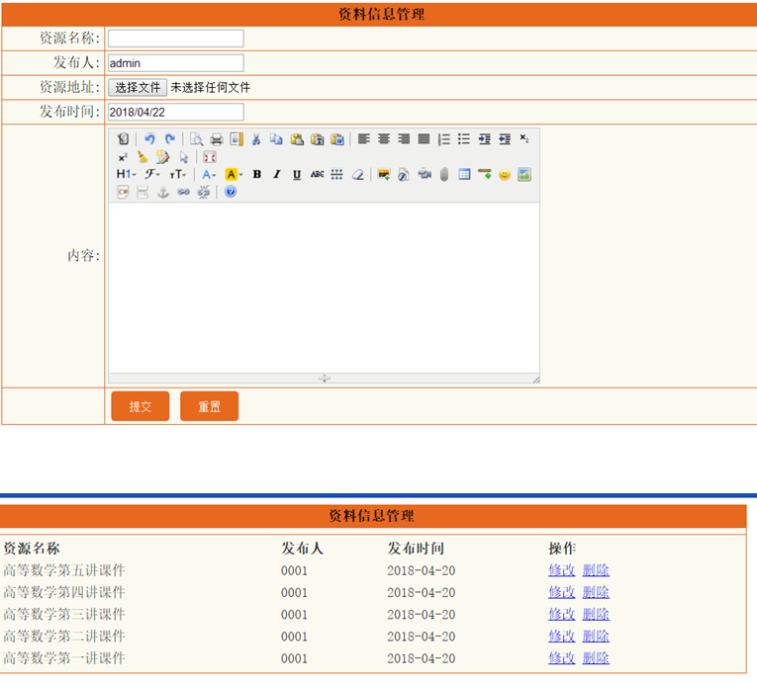Open the font size dropdown
The width and height of the screenshot is (757, 684).
pos(178,174)
